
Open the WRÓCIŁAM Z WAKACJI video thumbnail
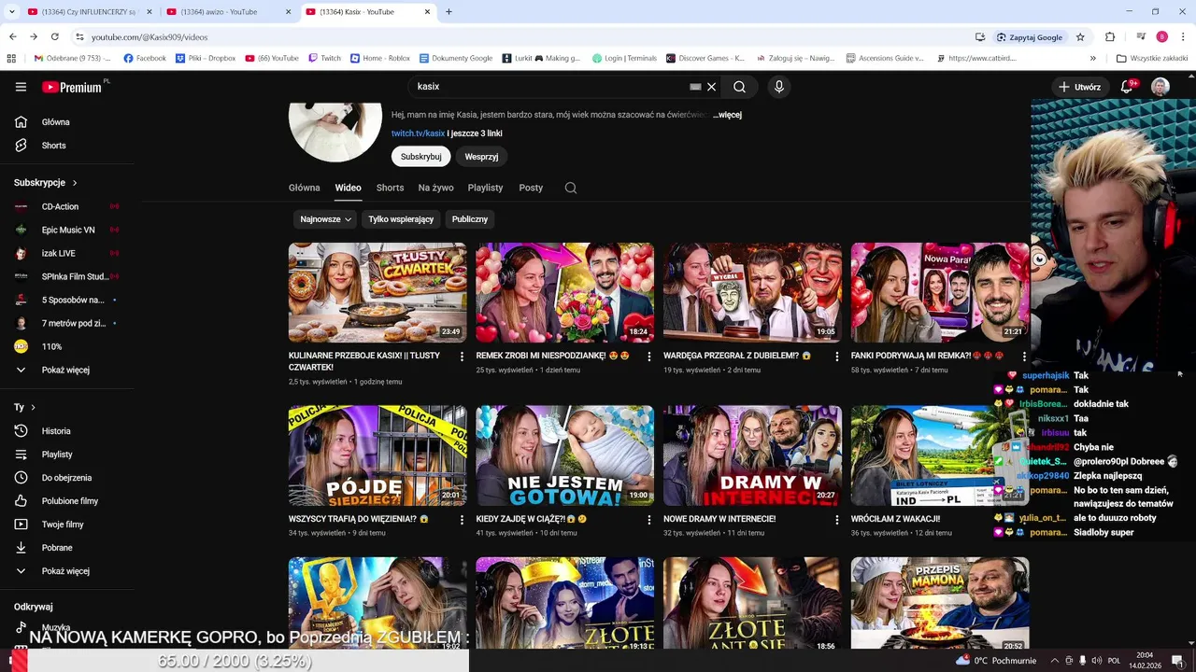point(940,455)
